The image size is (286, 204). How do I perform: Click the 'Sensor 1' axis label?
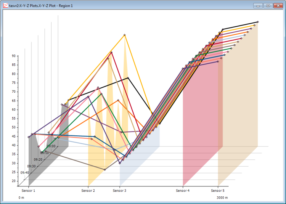point(28,191)
